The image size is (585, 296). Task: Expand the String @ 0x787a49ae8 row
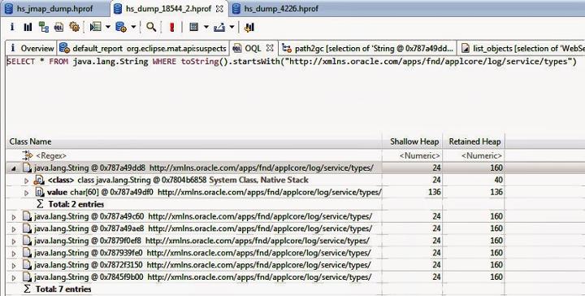click(x=14, y=229)
